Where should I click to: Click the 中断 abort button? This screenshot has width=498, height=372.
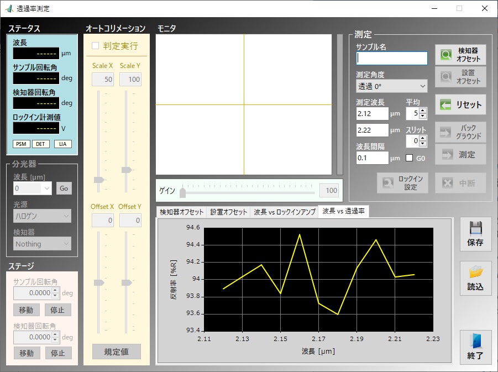tap(460, 183)
